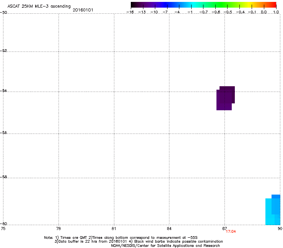Click latitude axis label -54
The width and height of the screenshot is (283, 248).
(x=3, y=90)
